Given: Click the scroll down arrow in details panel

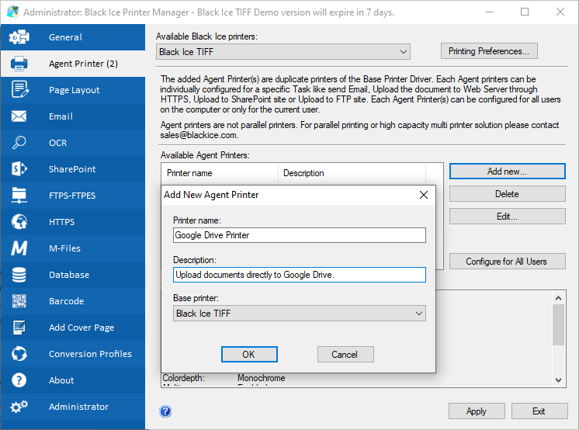Looking at the screenshot, I should tap(558, 380).
